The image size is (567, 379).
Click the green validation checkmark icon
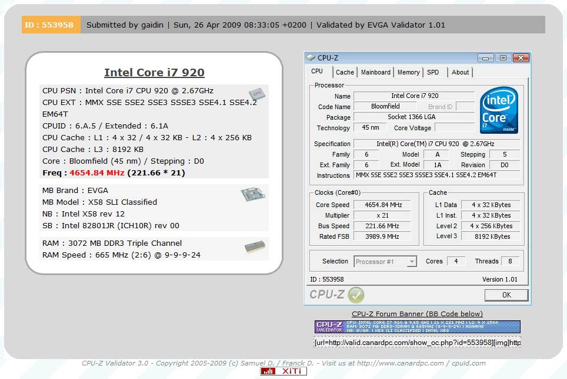pyautogui.click(x=356, y=295)
